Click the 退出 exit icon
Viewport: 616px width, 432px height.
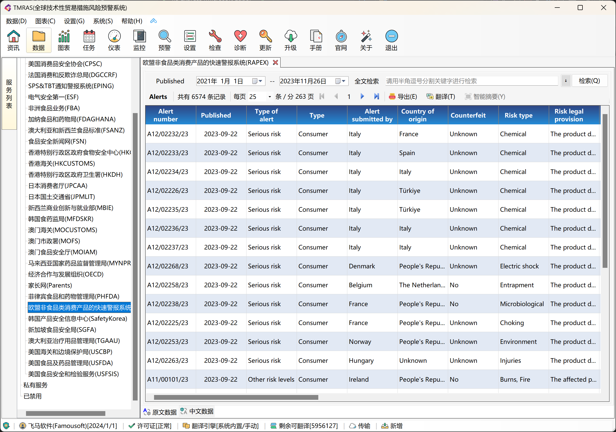391,40
